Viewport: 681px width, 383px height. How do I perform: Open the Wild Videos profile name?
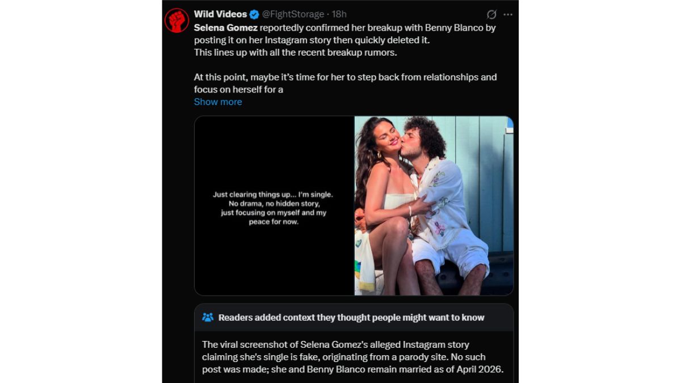(220, 14)
